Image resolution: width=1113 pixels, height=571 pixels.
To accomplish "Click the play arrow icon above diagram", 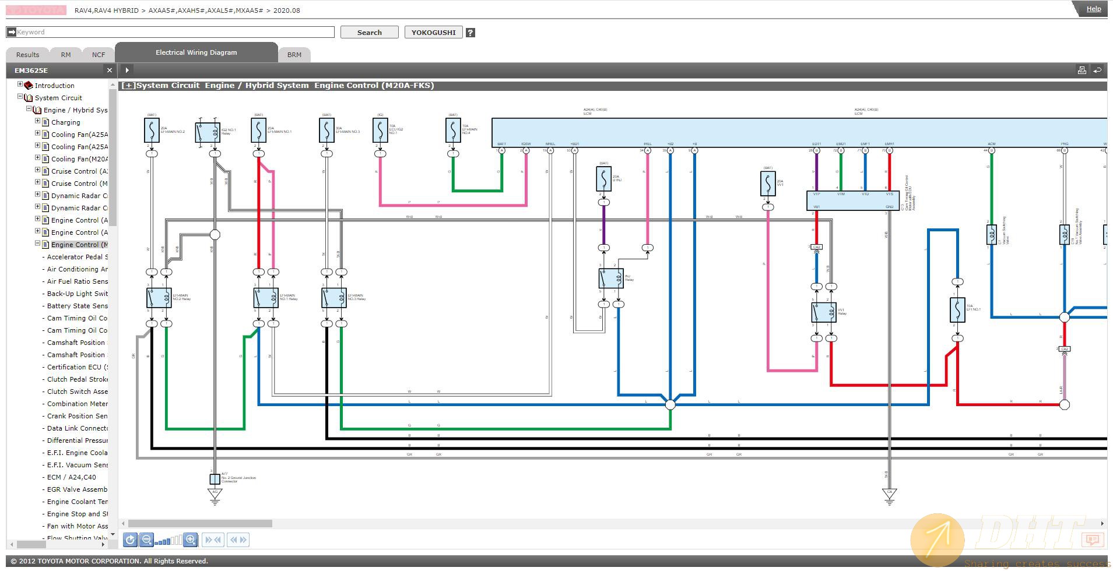I will pyautogui.click(x=127, y=70).
